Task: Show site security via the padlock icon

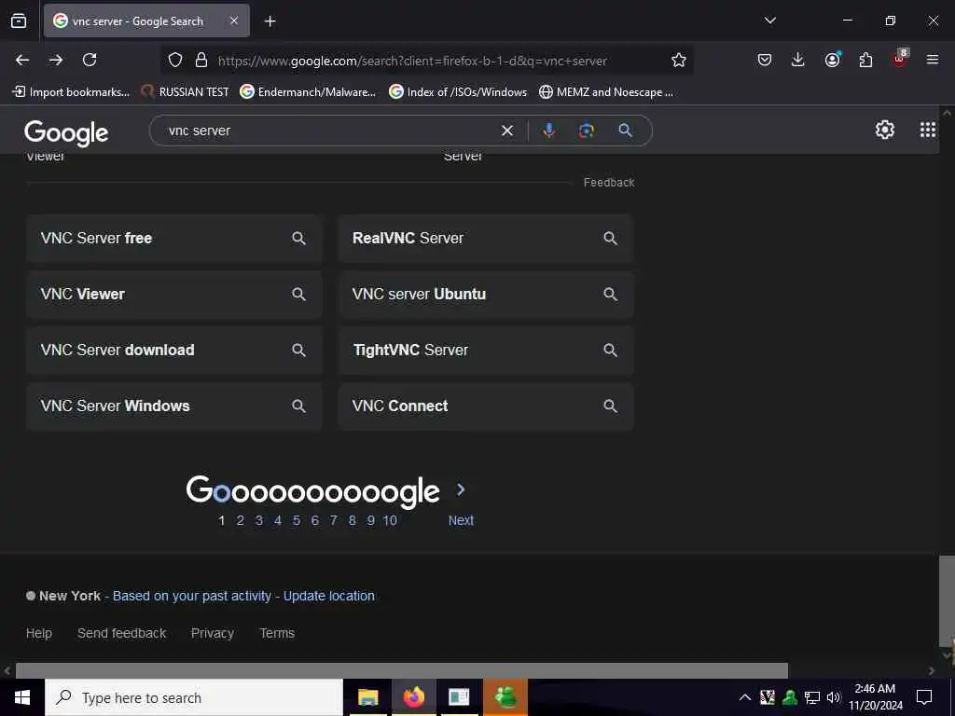Action: point(201,60)
